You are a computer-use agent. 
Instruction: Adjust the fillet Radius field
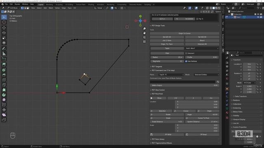[x=167, y=57]
